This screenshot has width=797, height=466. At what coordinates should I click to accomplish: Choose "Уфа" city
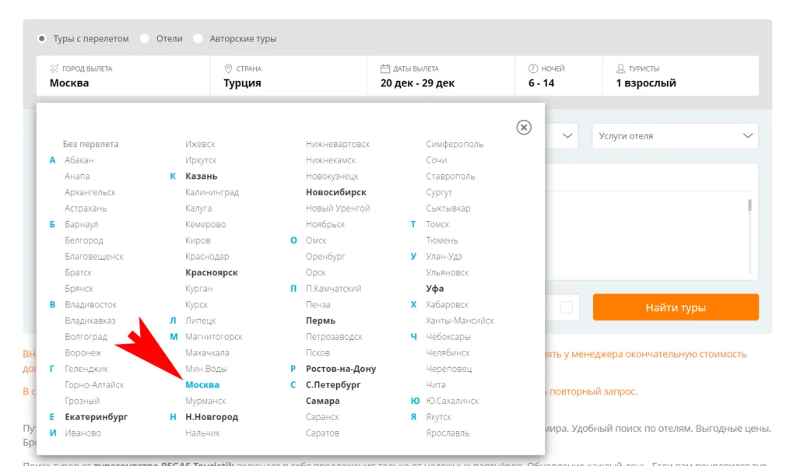pos(434,288)
